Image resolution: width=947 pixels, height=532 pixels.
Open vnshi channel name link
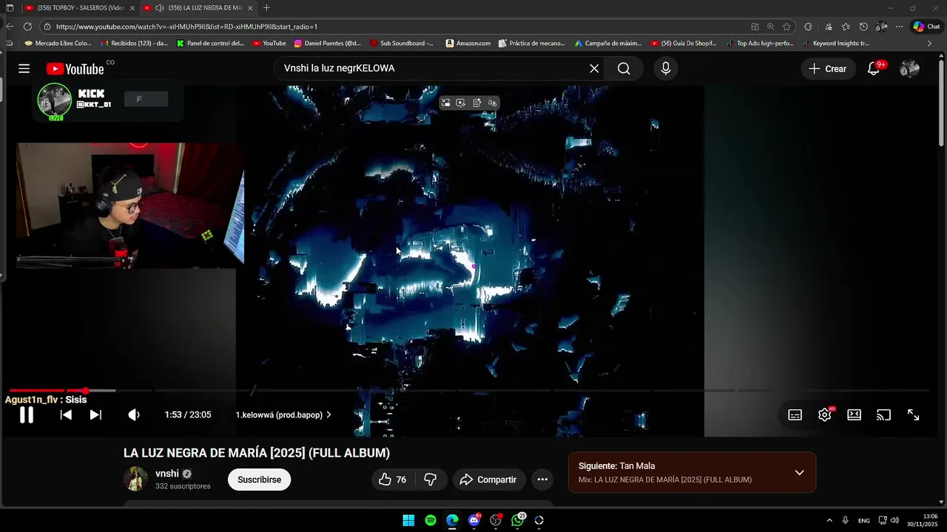tap(167, 474)
